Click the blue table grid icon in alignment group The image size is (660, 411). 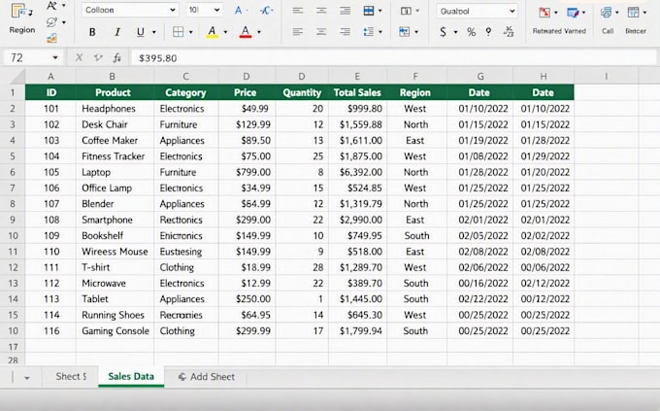[369, 11]
